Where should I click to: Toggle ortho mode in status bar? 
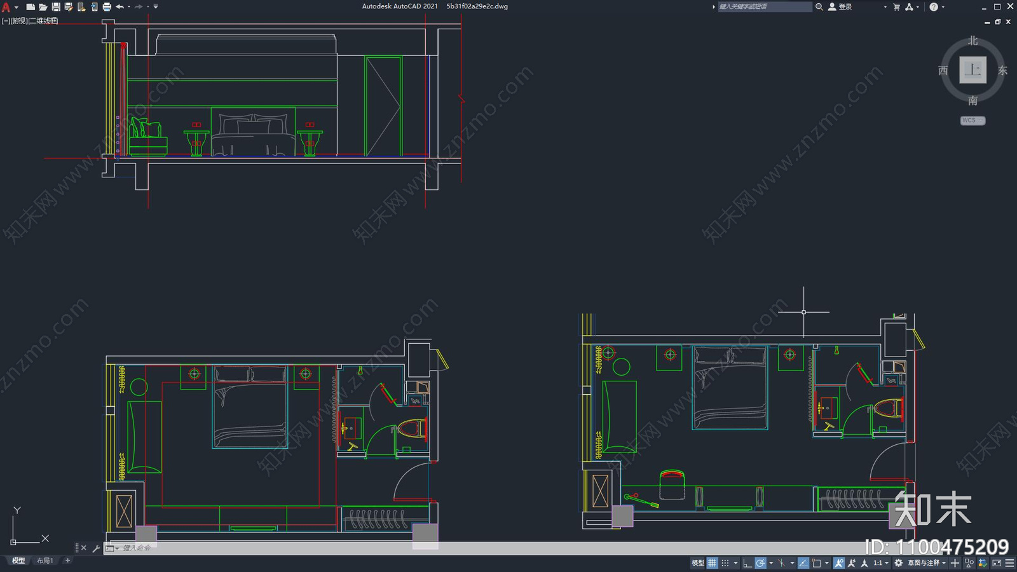[x=747, y=562]
